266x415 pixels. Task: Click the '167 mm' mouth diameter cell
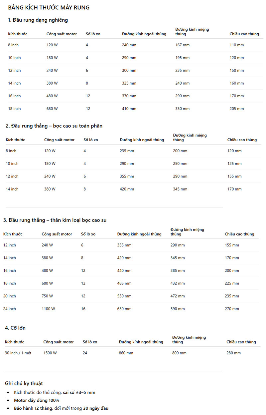click(182, 45)
